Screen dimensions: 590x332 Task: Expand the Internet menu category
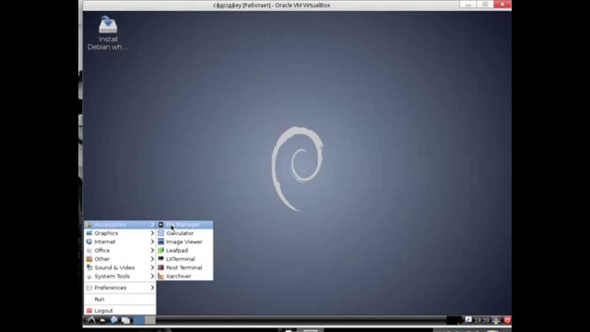(120, 242)
